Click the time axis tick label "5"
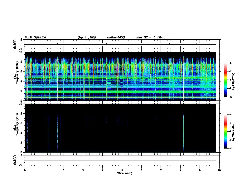247x191 pixels. pyautogui.click(x=122, y=170)
